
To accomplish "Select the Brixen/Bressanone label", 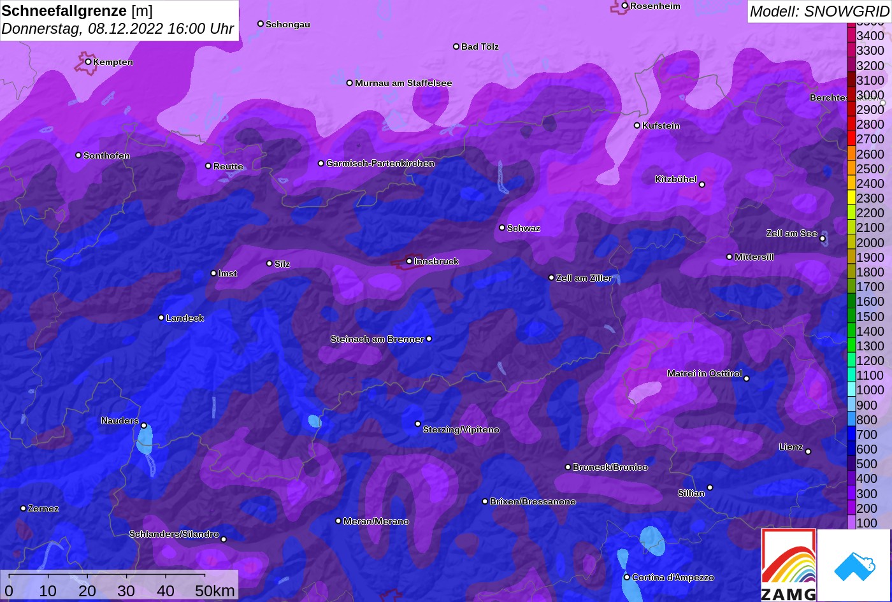I will click(x=533, y=502).
